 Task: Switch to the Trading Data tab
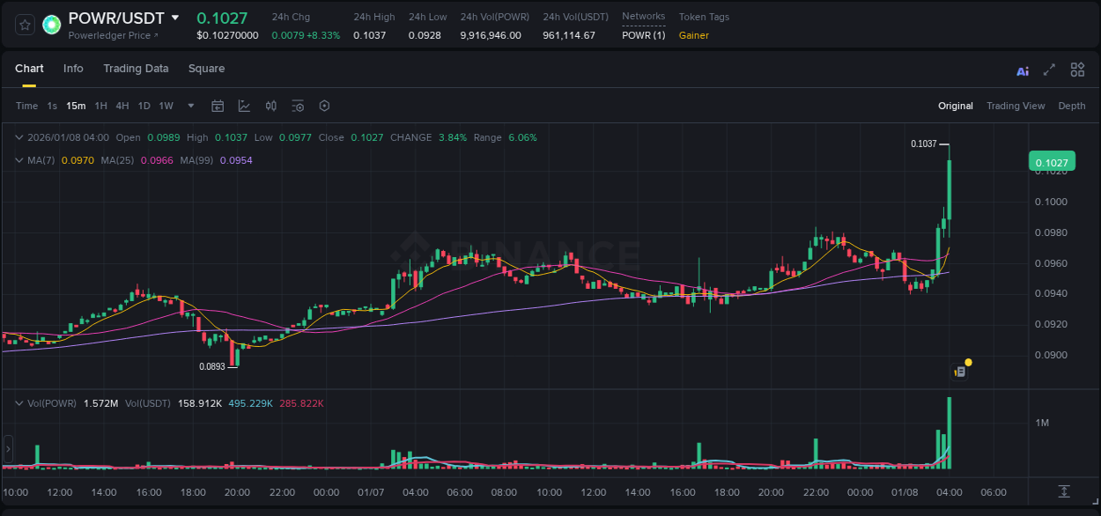pyautogui.click(x=136, y=69)
